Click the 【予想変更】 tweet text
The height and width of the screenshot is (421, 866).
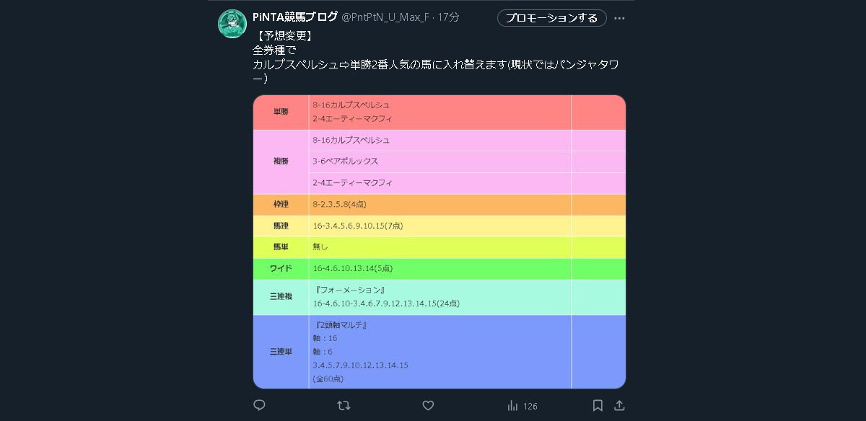click(284, 35)
